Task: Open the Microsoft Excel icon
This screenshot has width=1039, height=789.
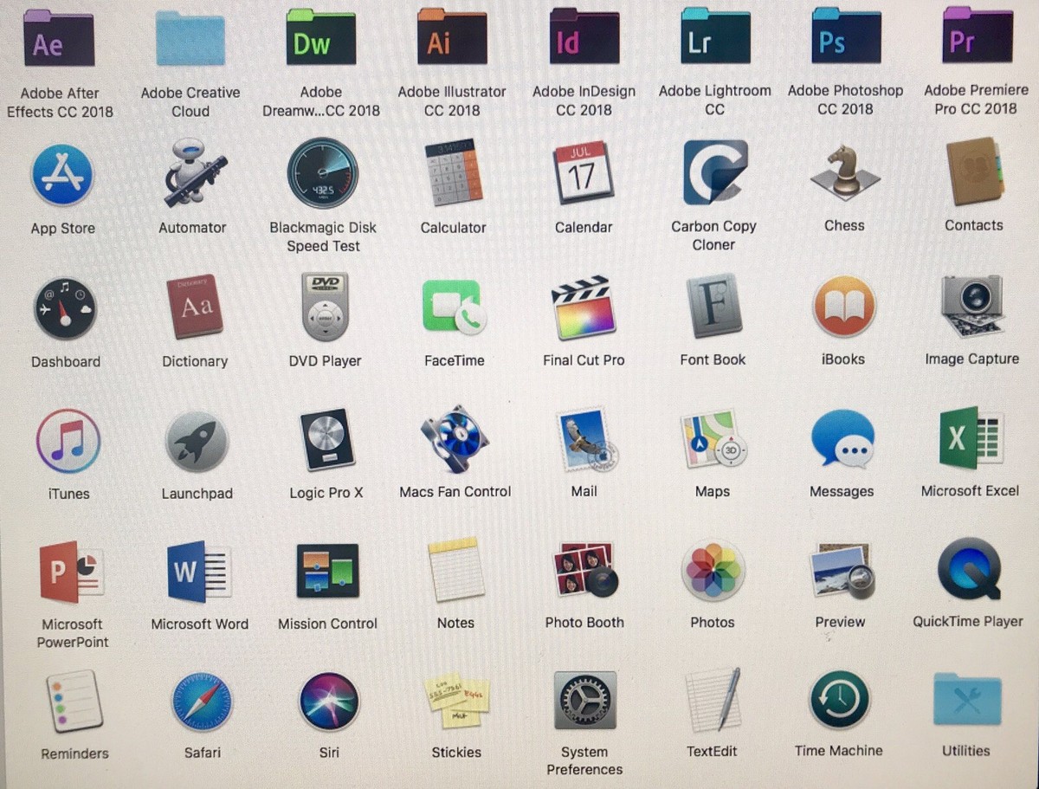Action: coord(970,438)
